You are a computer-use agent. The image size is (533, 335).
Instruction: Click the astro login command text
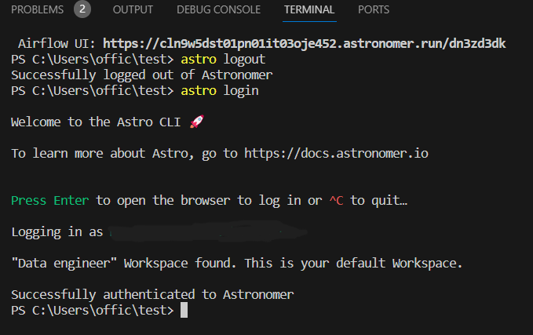tap(220, 91)
